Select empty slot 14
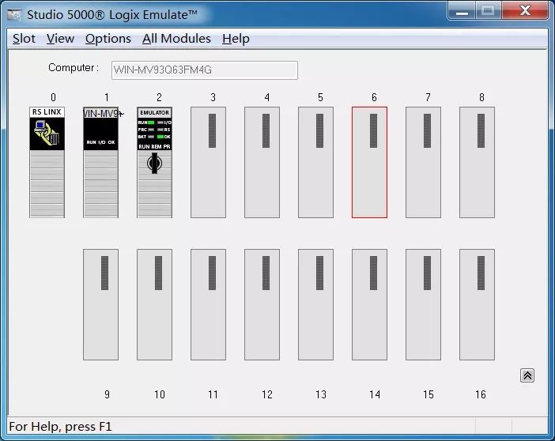The width and height of the screenshot is (555, 441). click(369, 305)
